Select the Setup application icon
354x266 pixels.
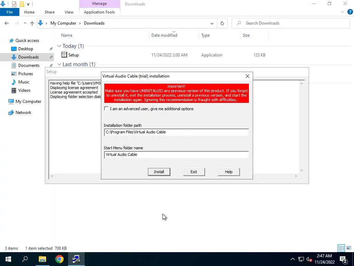[x=64, y=55]
